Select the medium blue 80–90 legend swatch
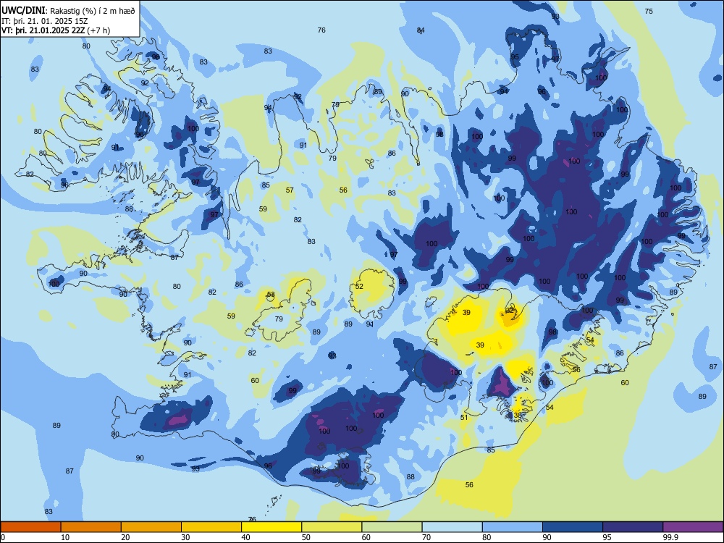The height and width of the screenshot is (543, 724). click(513, 527)
